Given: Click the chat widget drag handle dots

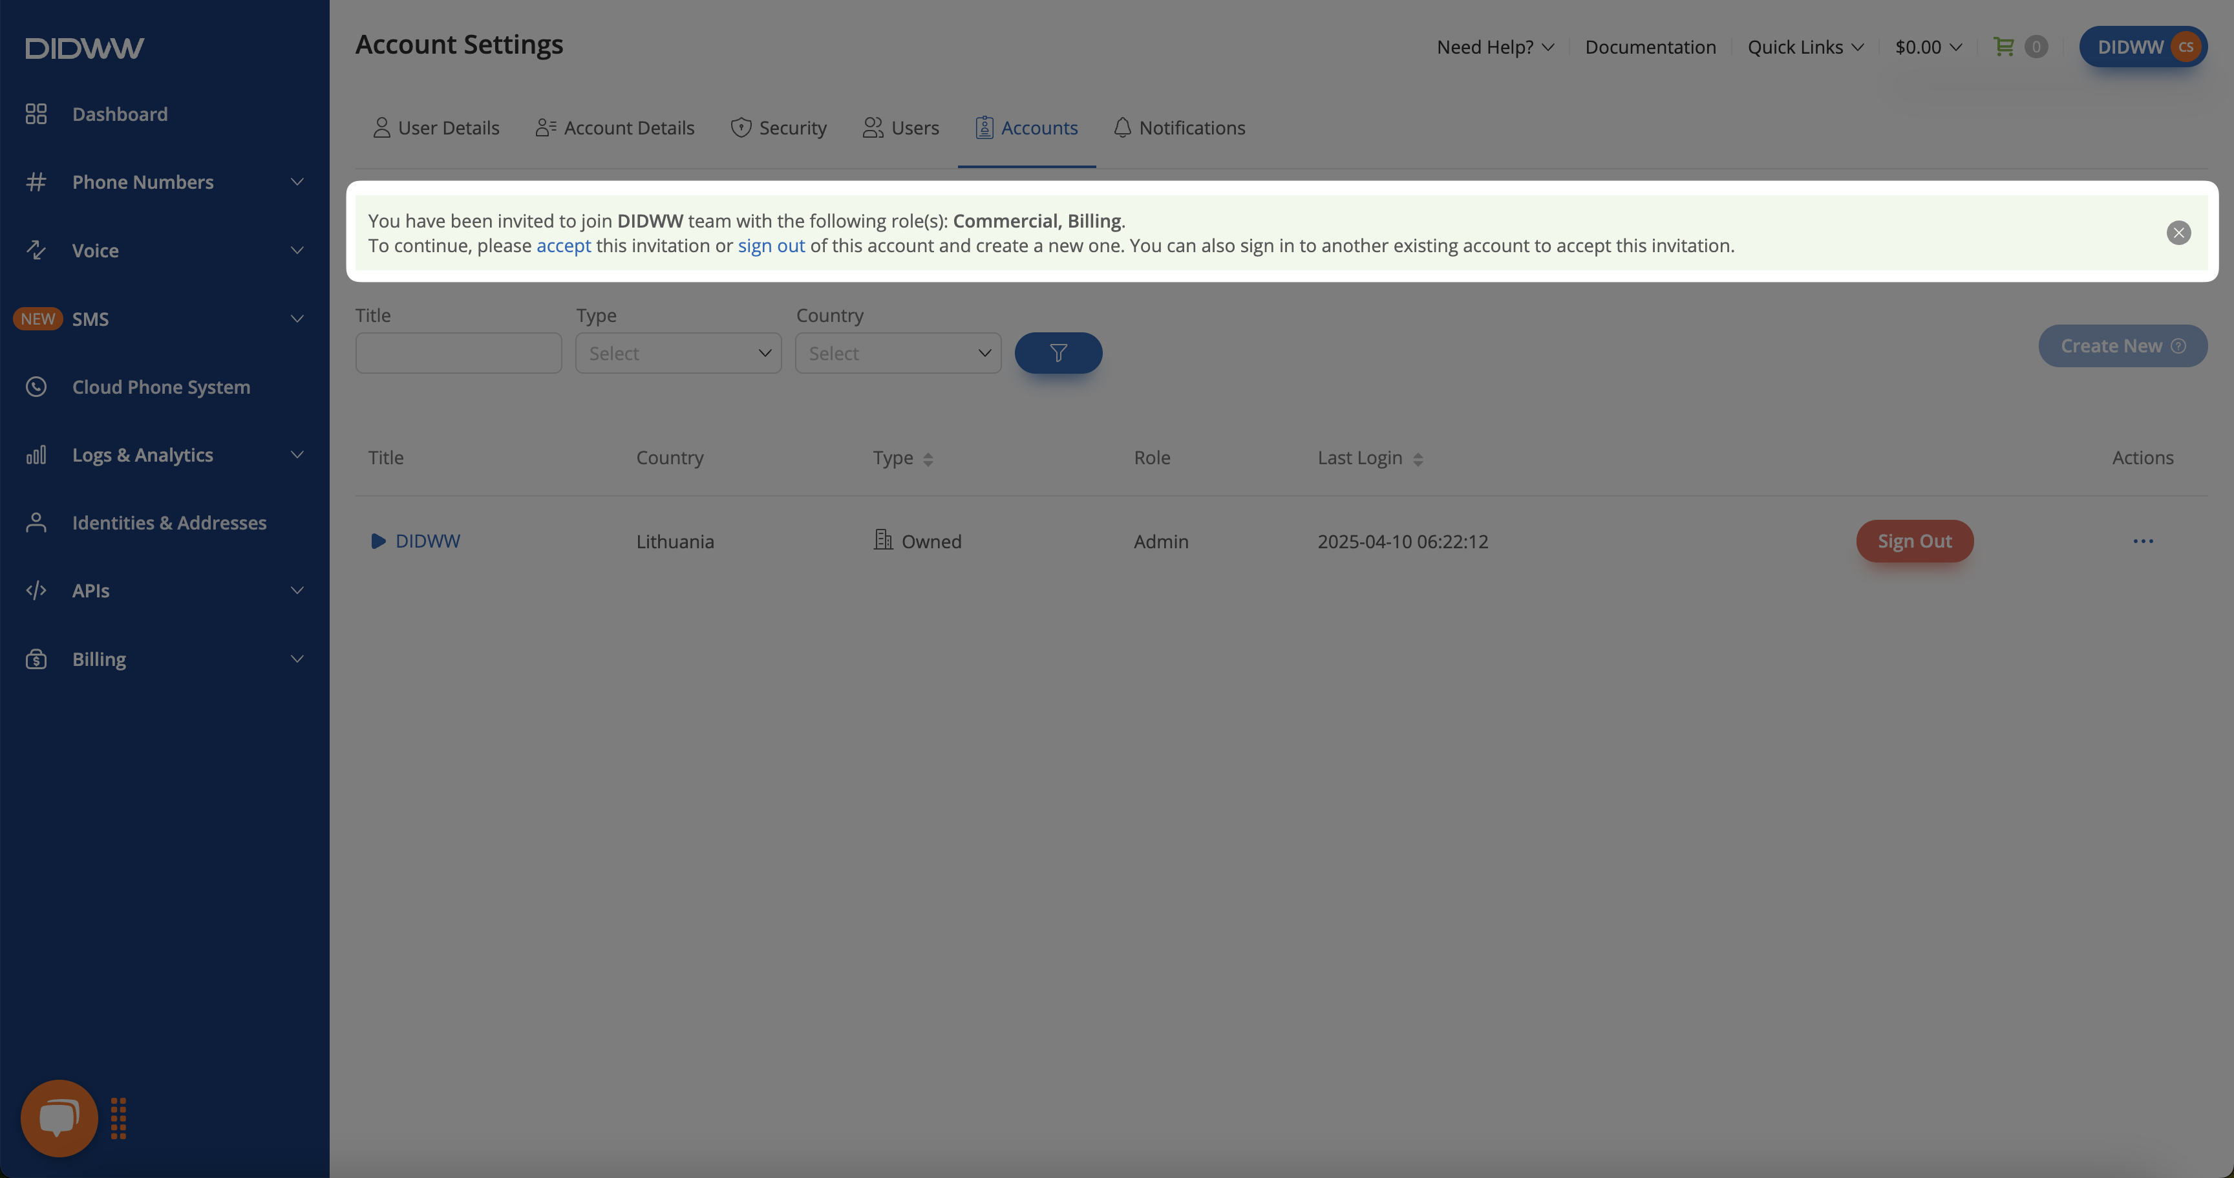Looking at the screenshot, I should click(x=119, y=1118).
